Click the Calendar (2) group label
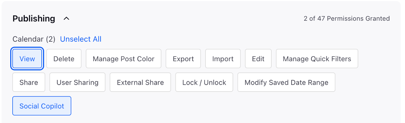 point(34,39)
